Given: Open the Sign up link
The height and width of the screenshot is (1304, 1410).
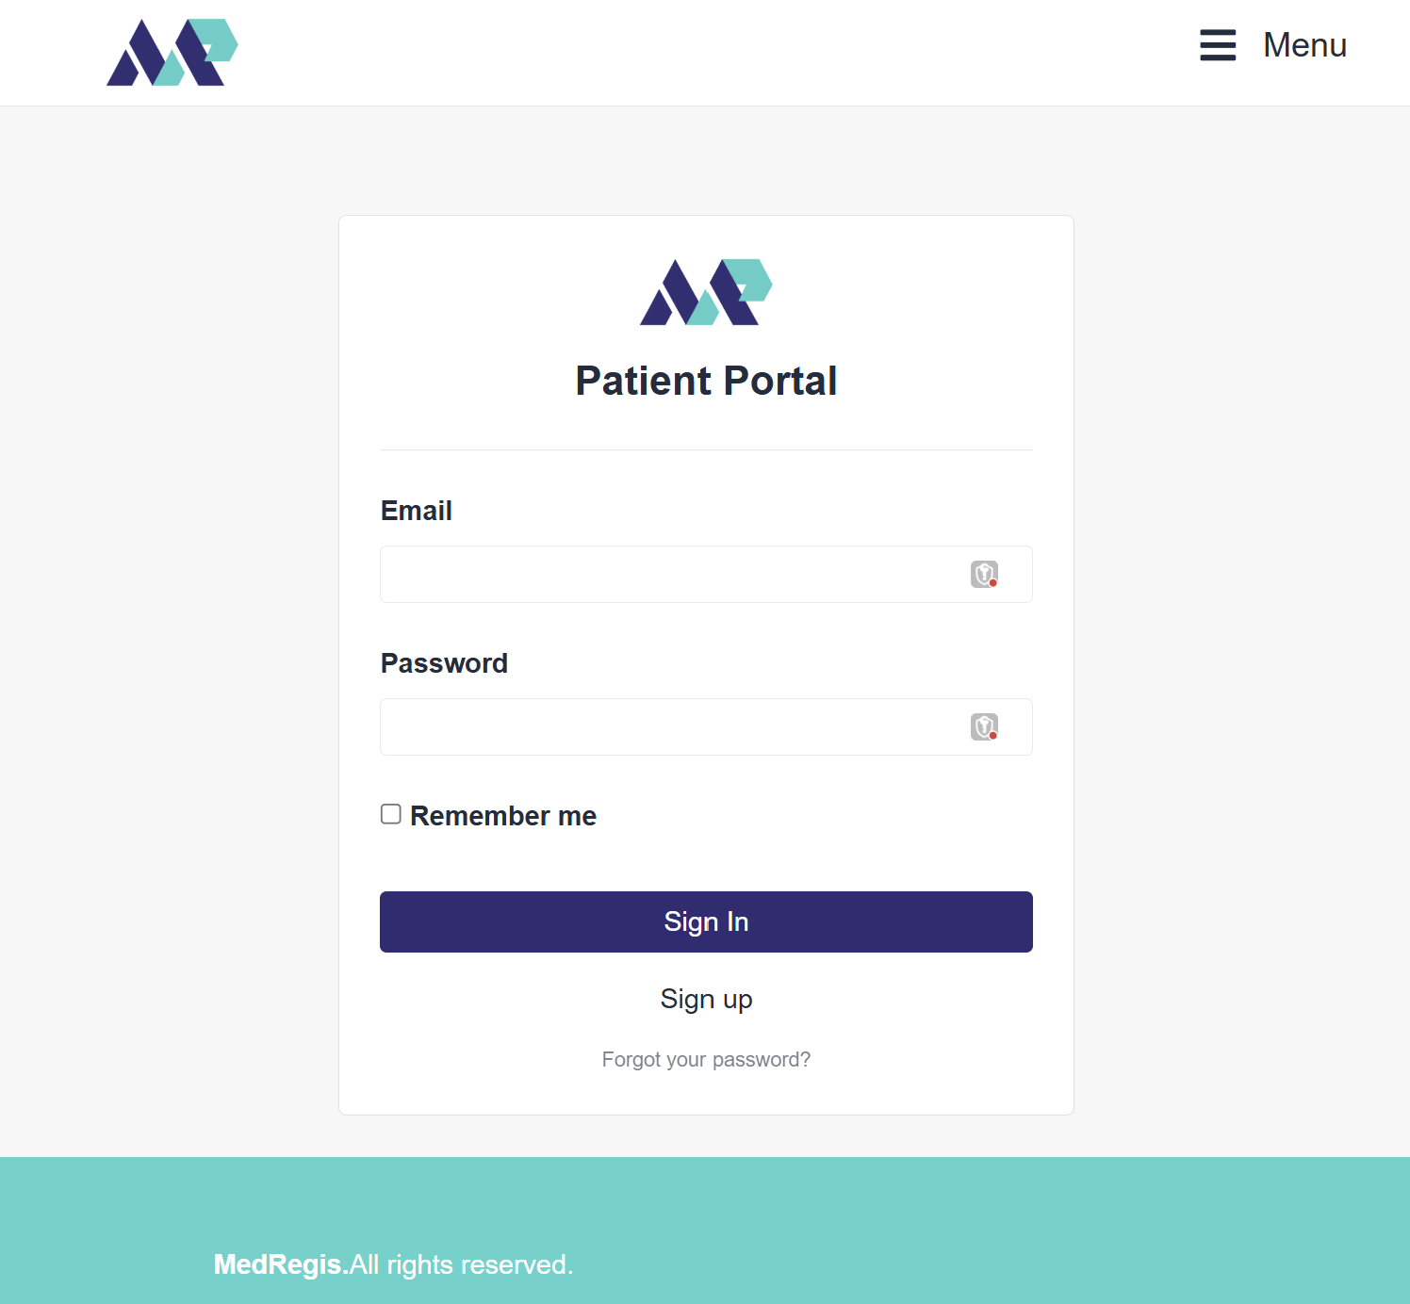Looking at the screenshot, I should (706, 999).
